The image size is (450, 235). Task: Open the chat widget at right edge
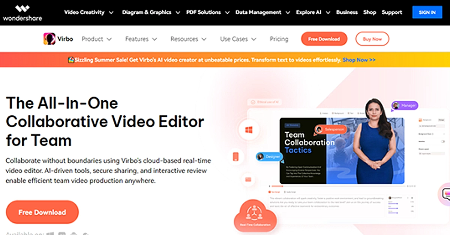click(x=446, y=194)
